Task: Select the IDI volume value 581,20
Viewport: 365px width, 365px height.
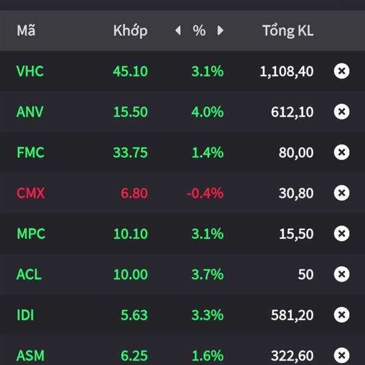Action: pos(292,315)
